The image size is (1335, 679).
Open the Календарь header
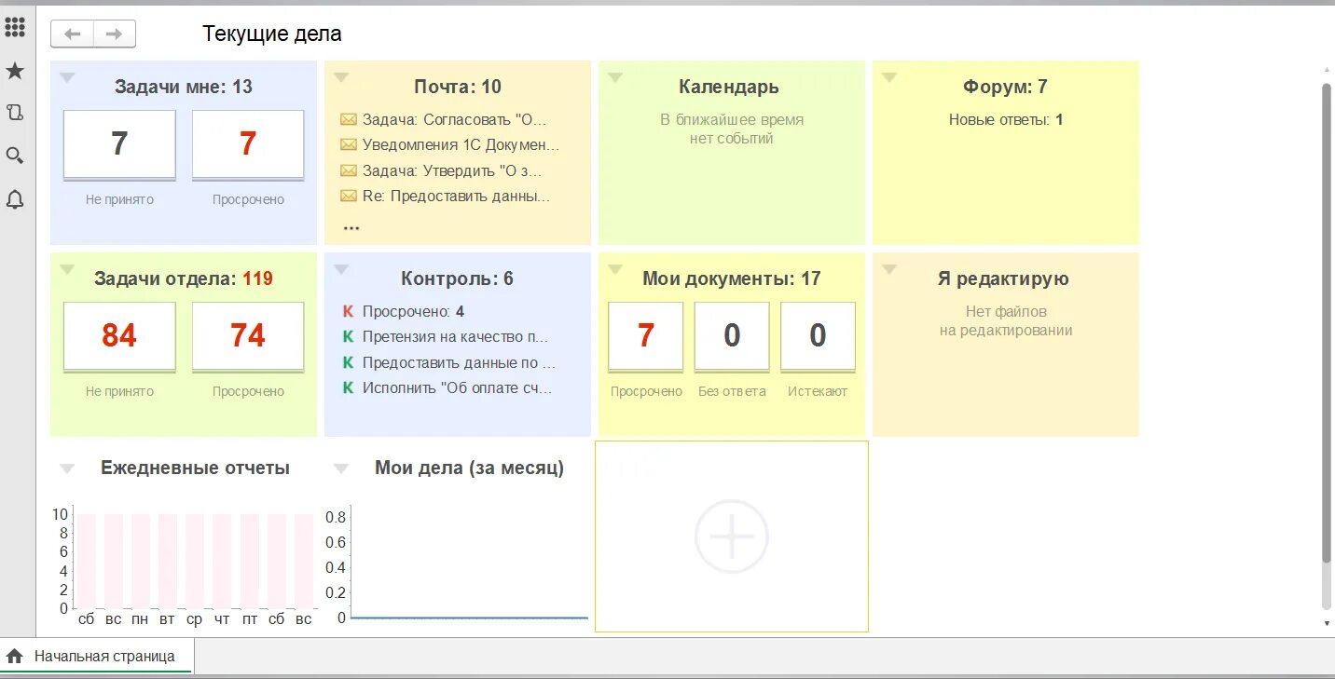click(x=729, y=87)
